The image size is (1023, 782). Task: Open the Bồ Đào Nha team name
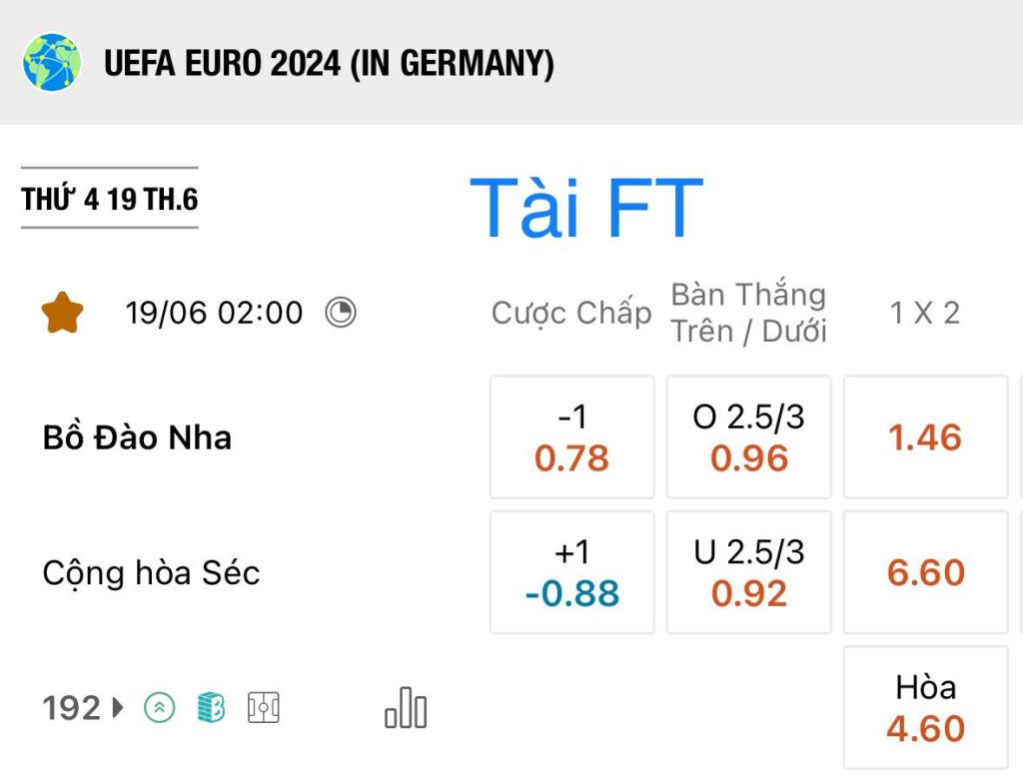tap(137, 437)
